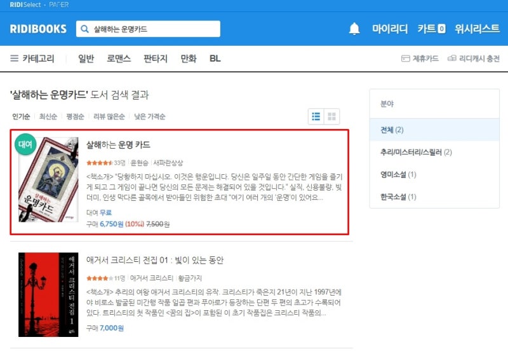Image resolution: width=508 pixels, height=356 pixels.
Task: Click the 리디캐시 충전 coin icon
Action: (452, 58)
